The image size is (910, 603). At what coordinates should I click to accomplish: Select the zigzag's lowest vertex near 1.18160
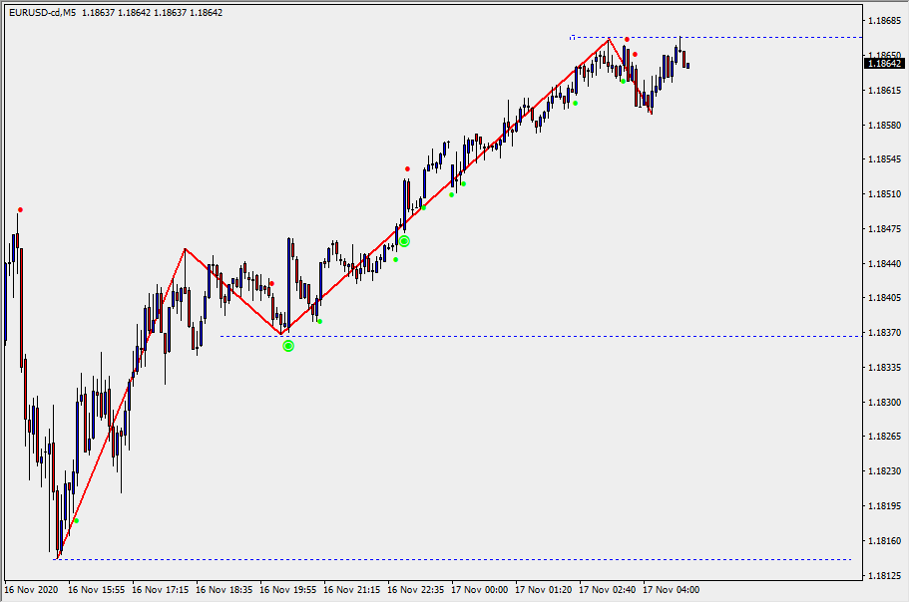pos(57,557)
